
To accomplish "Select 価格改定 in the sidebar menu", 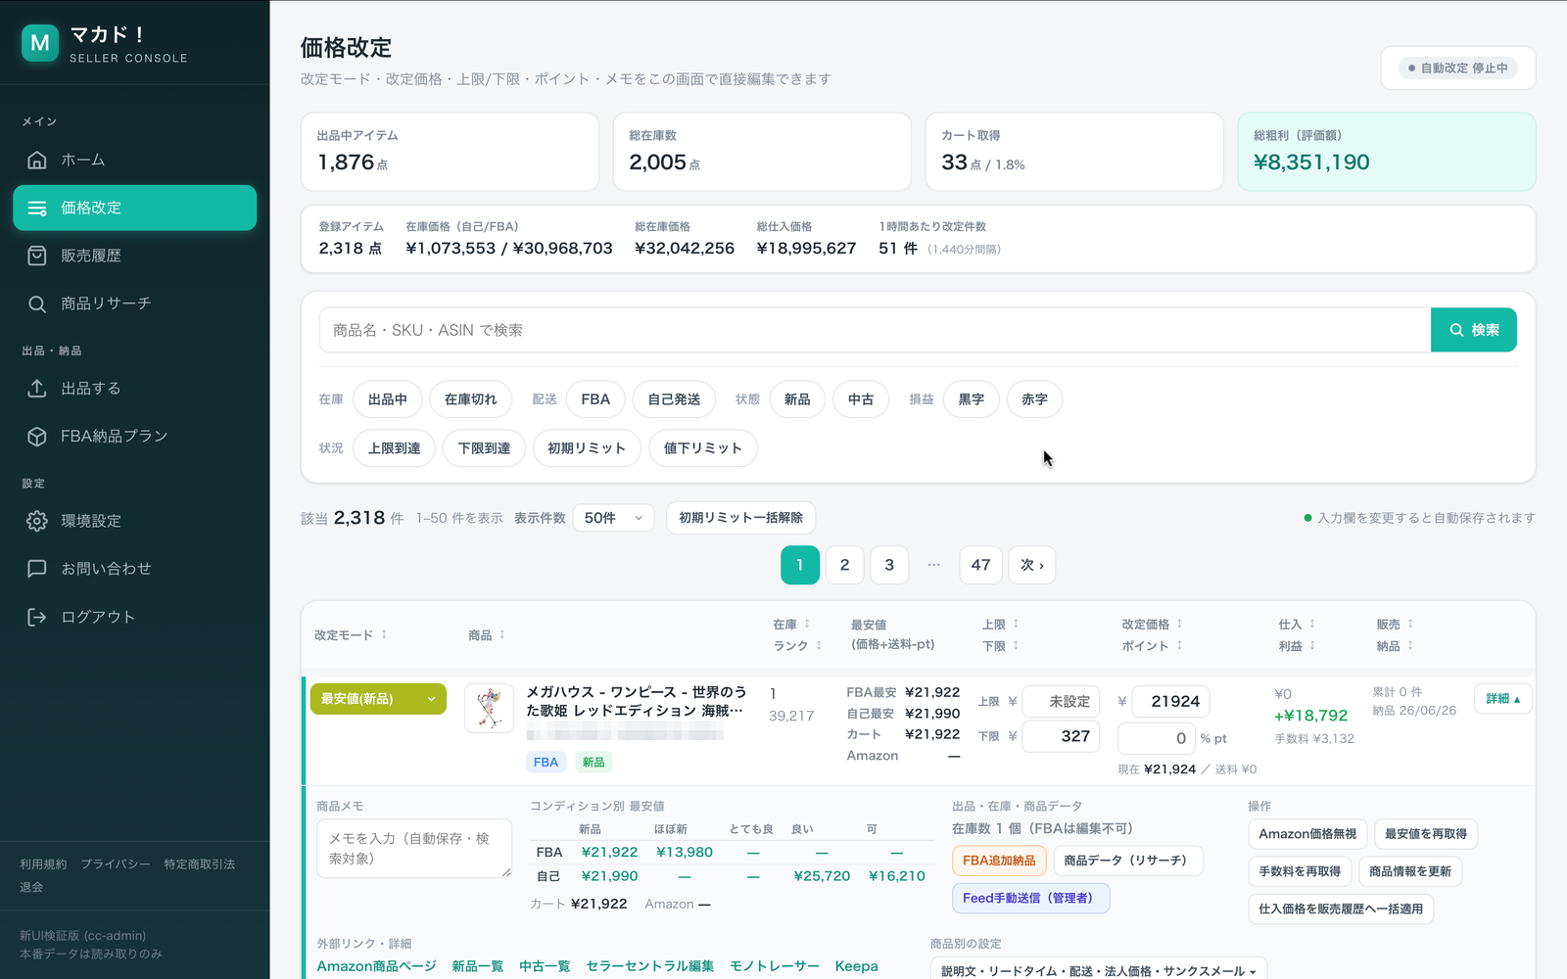I will pyautogui.click(x=135, y=208).
